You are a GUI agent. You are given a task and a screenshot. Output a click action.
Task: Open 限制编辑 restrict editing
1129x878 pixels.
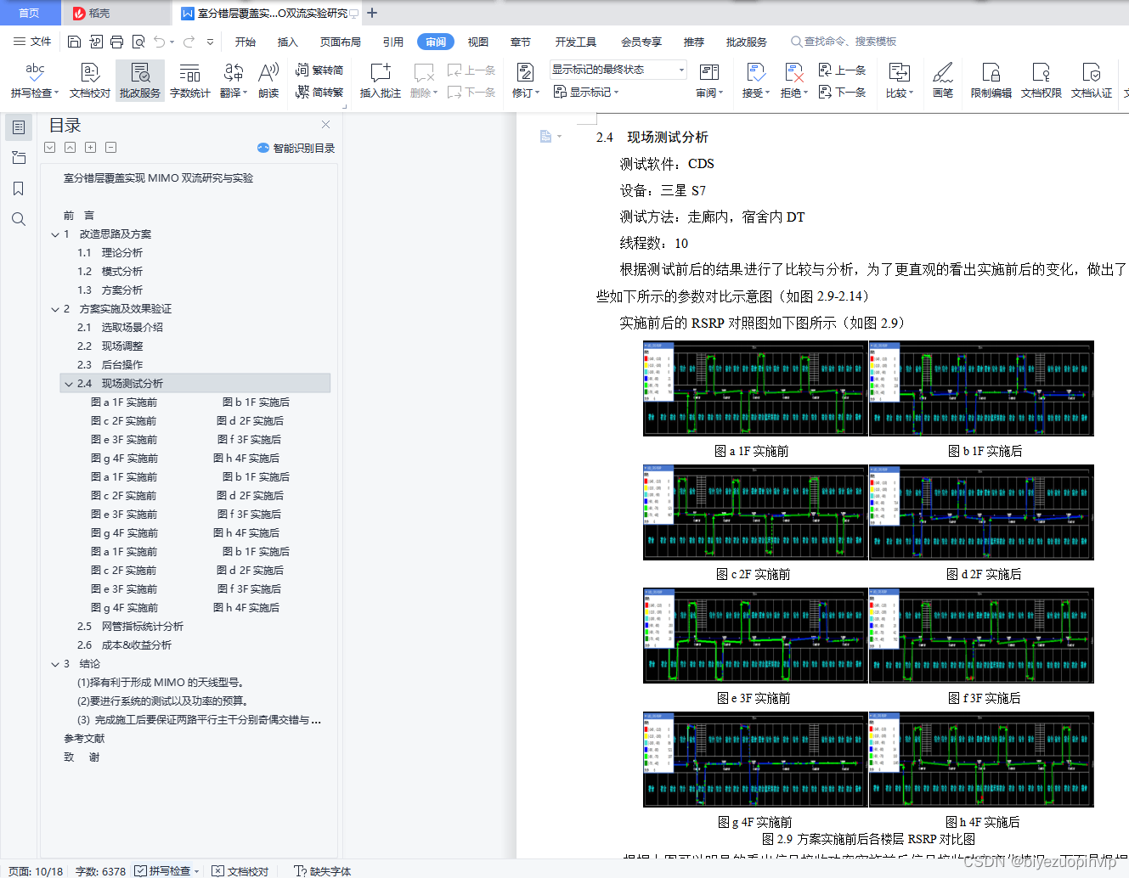tap(991, 81)
